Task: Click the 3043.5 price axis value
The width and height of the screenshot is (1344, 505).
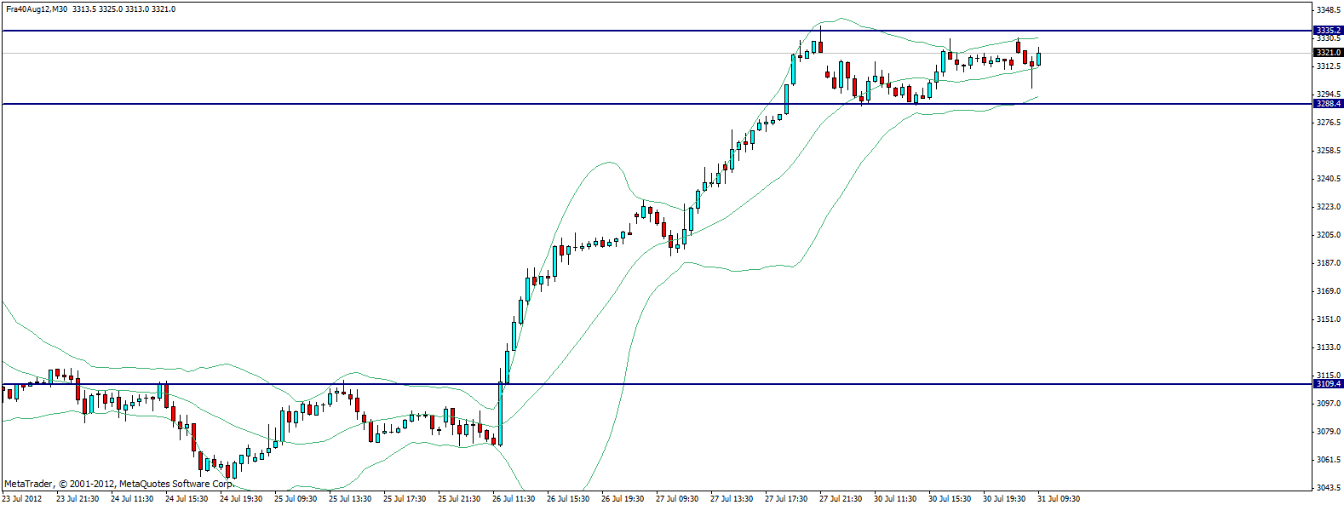Action: pyautogui.click(x=1329, y=488)
